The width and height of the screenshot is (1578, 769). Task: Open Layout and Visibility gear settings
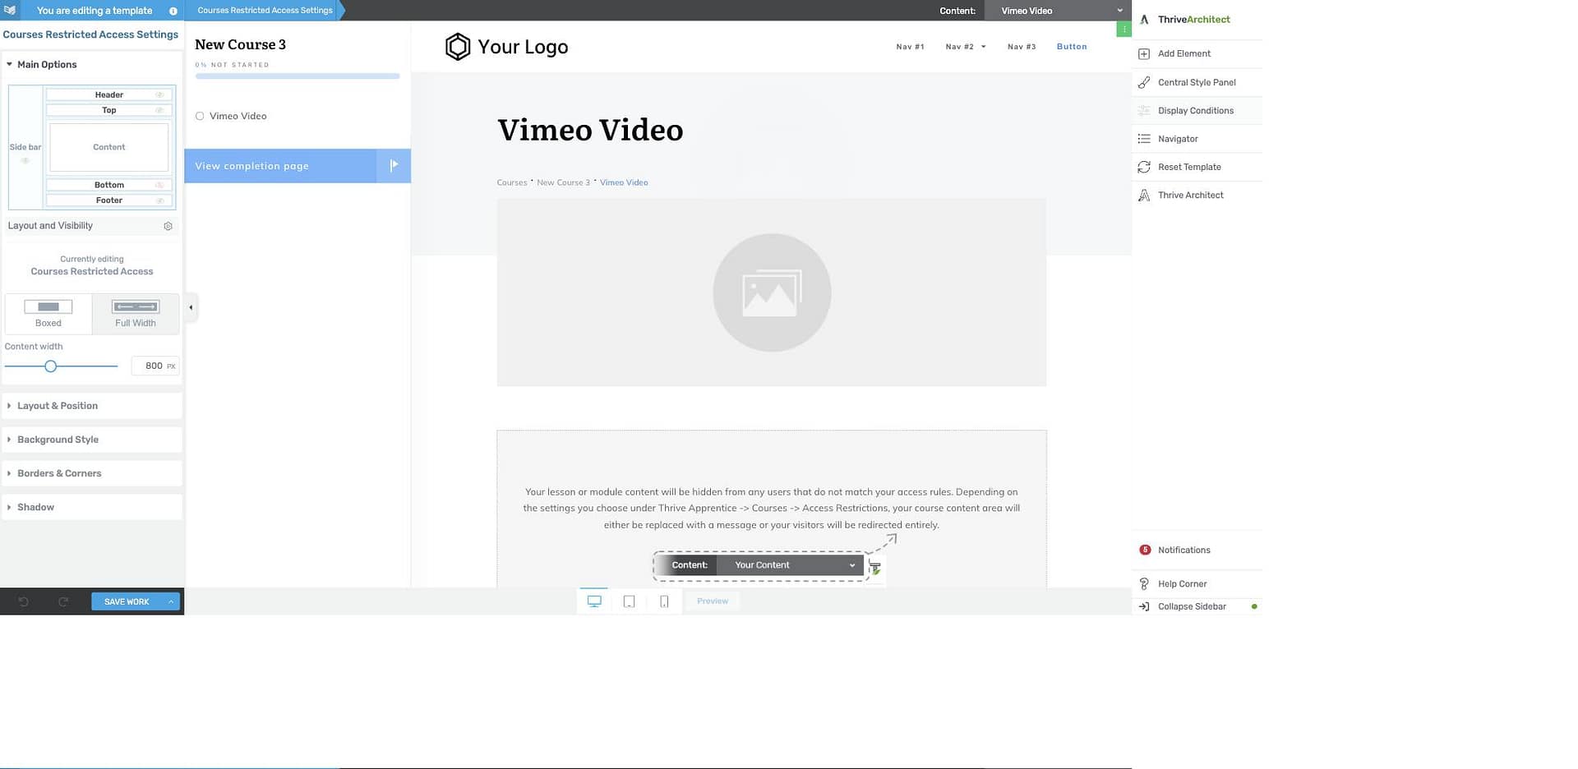click(168, 226)
